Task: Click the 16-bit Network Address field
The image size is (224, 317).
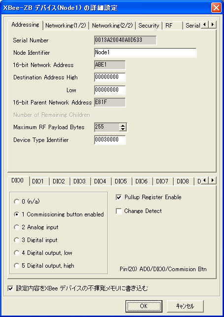Action: (x=110, y=65)
